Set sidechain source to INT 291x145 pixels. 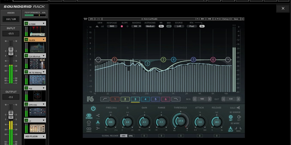pos(231,118)
